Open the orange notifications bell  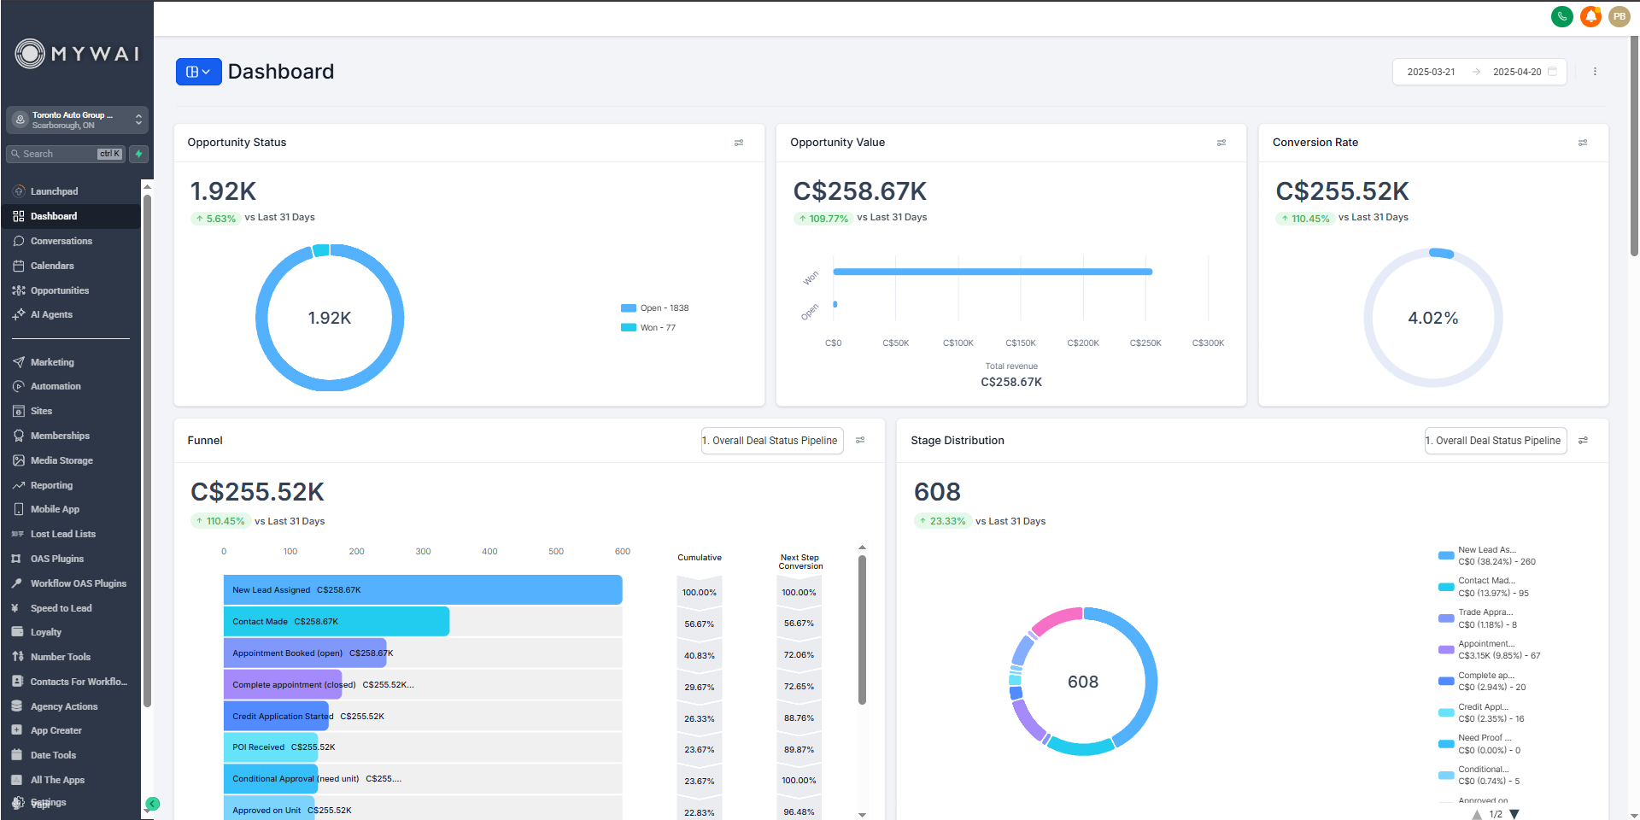coord(1590,16)
